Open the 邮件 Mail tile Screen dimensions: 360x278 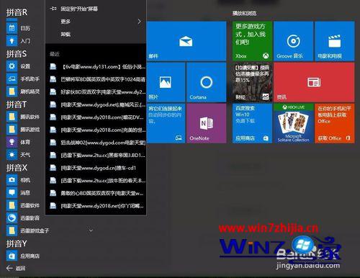[186, 41]
